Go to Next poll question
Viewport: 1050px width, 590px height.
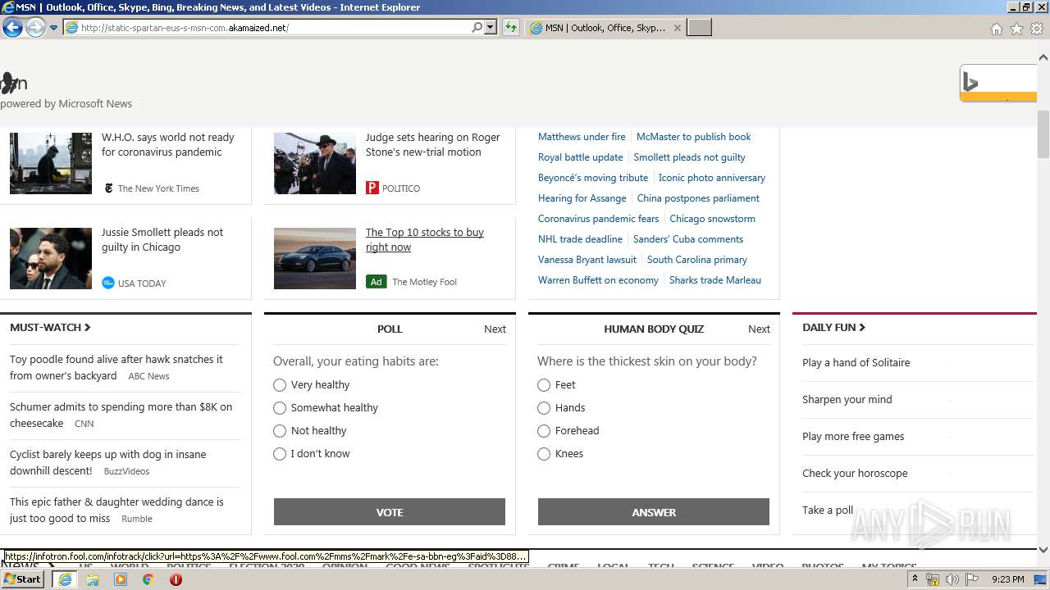click(495, 329)
